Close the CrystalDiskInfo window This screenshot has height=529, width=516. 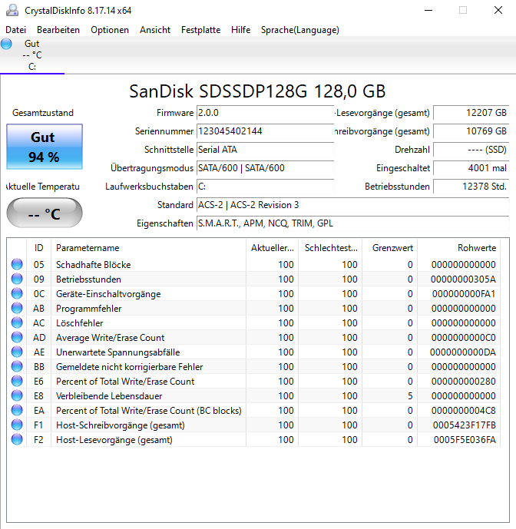click(498, 11)
